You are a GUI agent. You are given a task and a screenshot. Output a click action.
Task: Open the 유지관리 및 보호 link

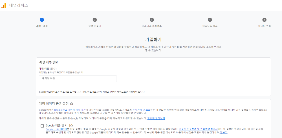tap(141, 110)
